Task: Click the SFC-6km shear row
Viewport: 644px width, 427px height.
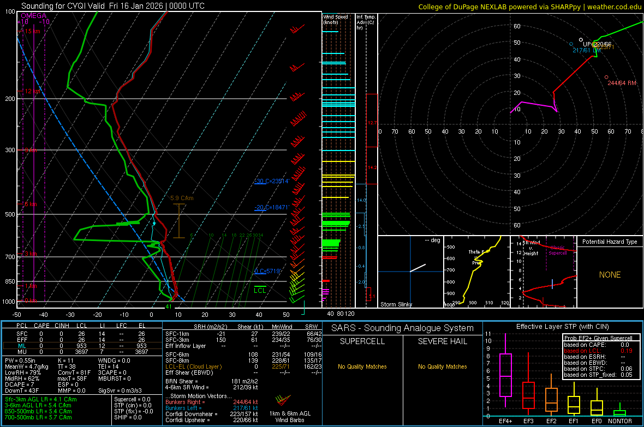Action: (243, 354)
